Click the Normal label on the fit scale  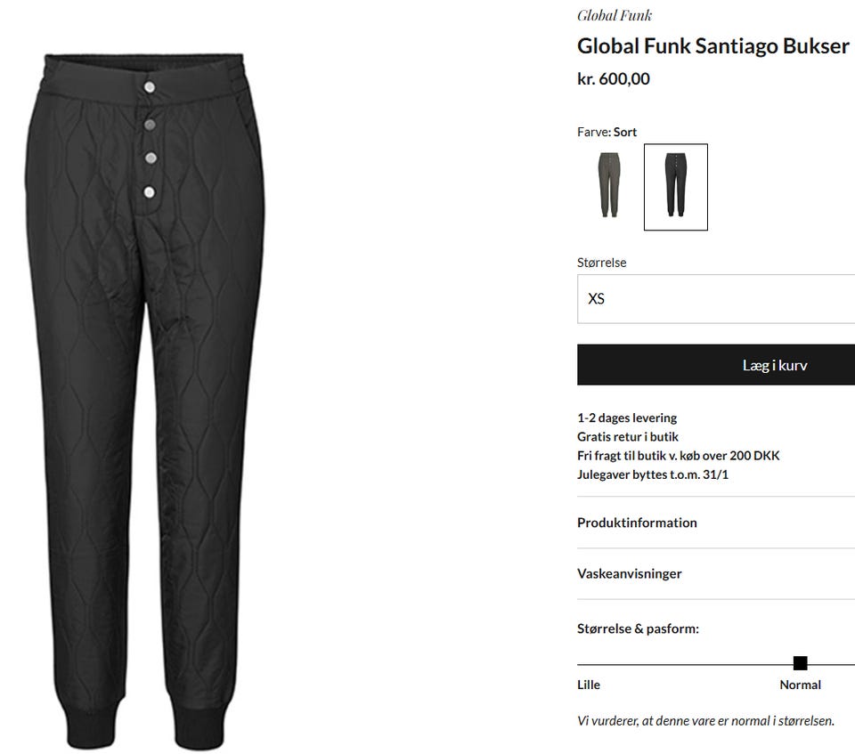pos(800,685)
